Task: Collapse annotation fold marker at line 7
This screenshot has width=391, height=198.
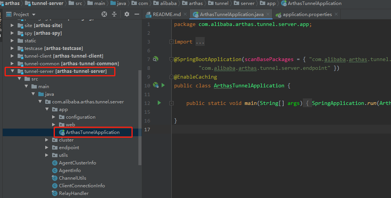Action: click(x=171, y=59)
